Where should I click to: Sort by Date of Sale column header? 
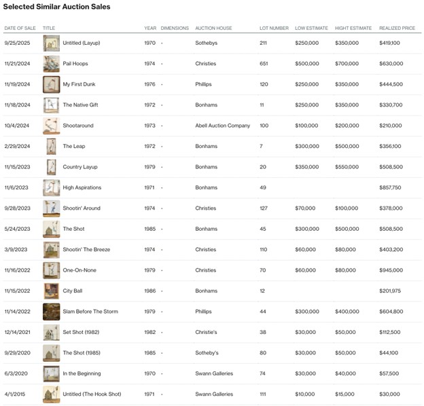pos(19,29)
